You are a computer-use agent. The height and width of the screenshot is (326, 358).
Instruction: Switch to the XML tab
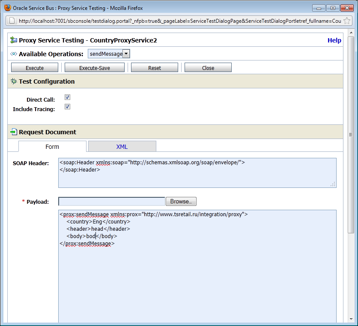tap(122, 146)
